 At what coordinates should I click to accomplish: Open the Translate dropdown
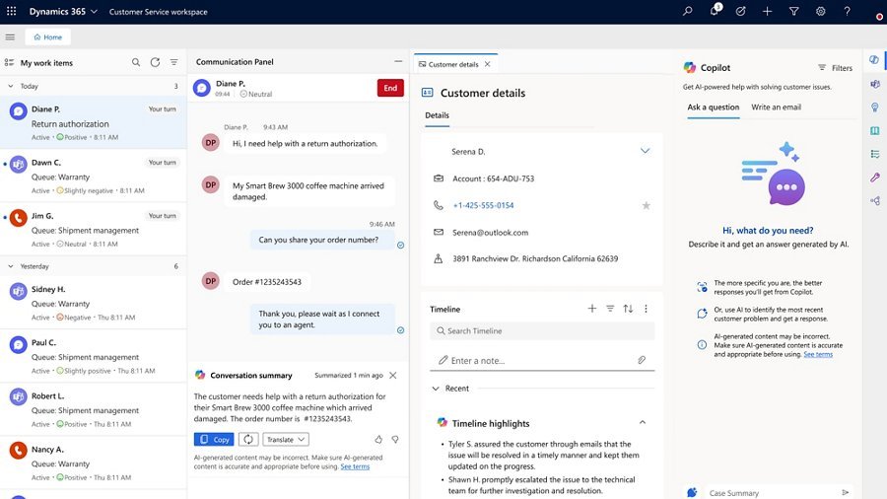[x=286, y=439]
